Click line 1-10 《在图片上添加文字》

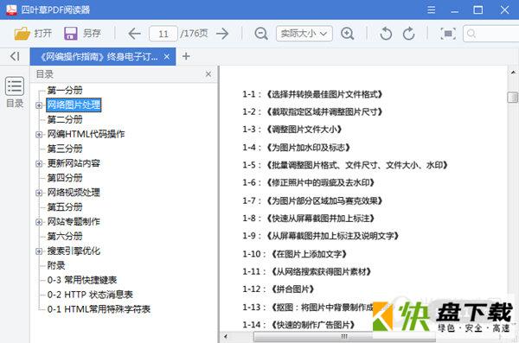pyautogui.click(x=295, y=254)
